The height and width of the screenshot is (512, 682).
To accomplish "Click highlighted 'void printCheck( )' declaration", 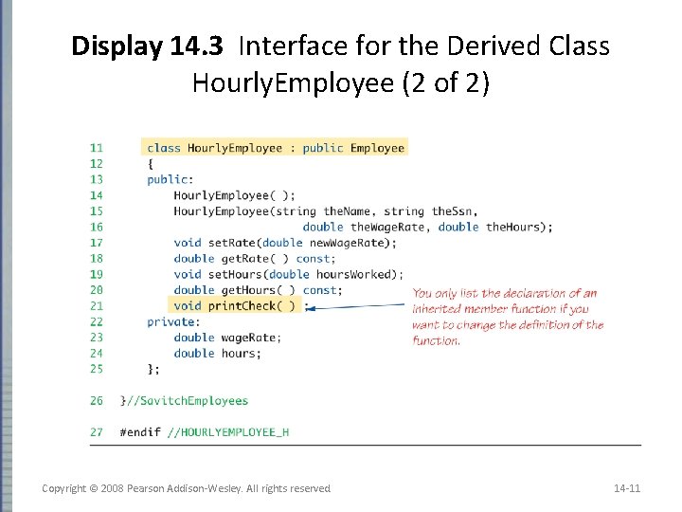I will pyautogui.click(x=235, y=305).
